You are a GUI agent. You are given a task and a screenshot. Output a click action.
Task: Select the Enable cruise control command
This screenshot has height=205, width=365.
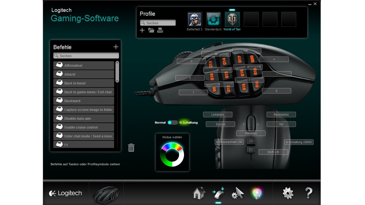point(84,127)
